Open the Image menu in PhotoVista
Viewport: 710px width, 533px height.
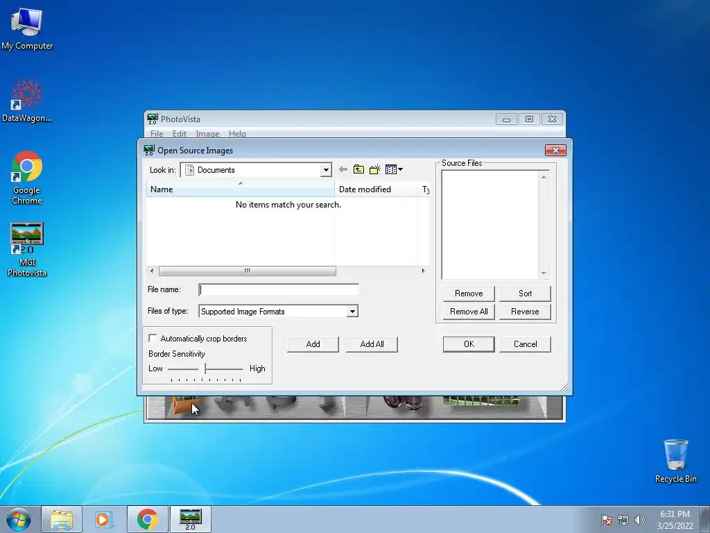207,134
